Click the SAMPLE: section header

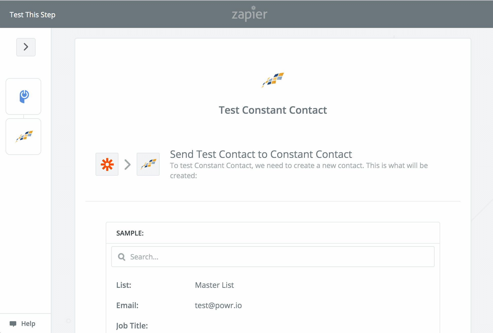coord(130,233)
